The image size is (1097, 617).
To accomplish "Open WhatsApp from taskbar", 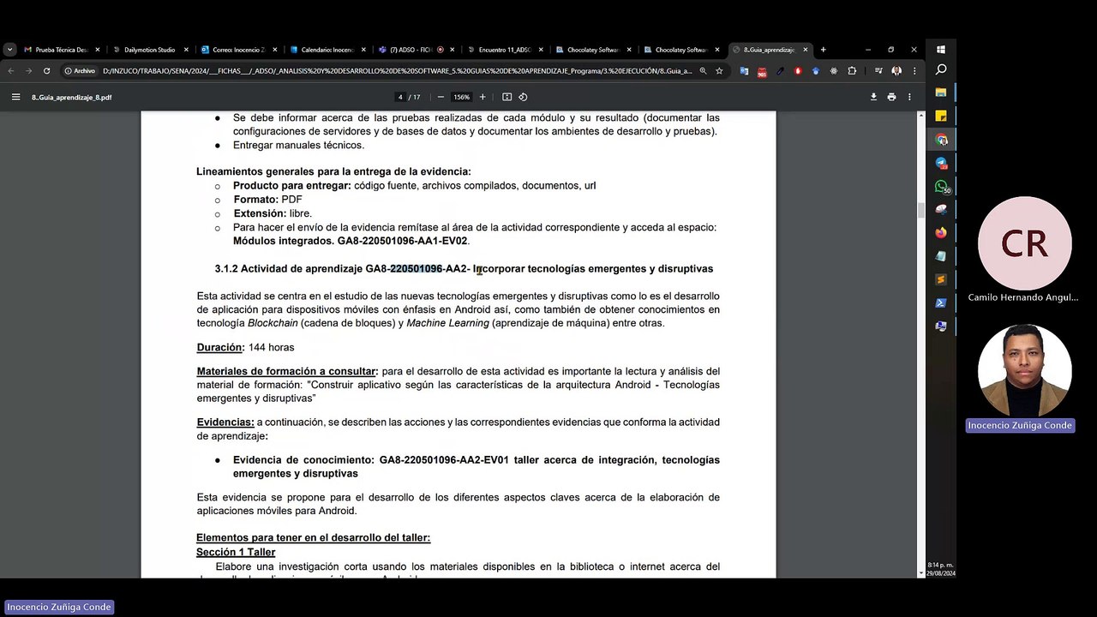I will (x=941, y=186).
